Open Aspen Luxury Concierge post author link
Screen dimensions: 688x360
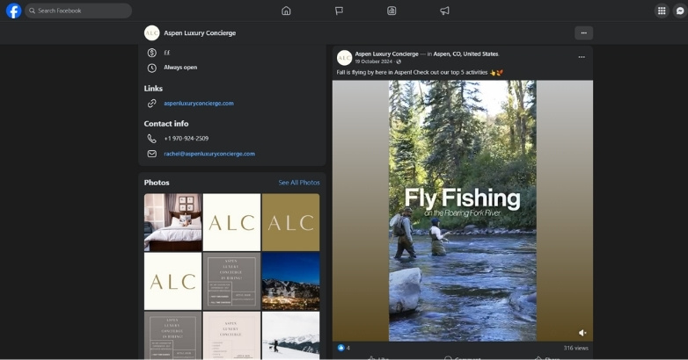pyautogui.click(x=386, y=54)
